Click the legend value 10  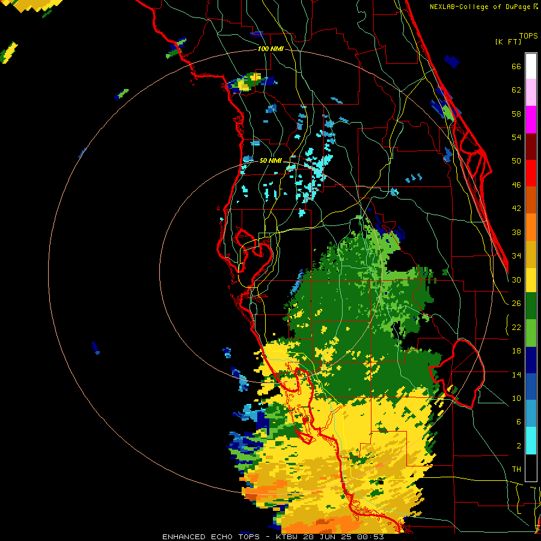516,398
